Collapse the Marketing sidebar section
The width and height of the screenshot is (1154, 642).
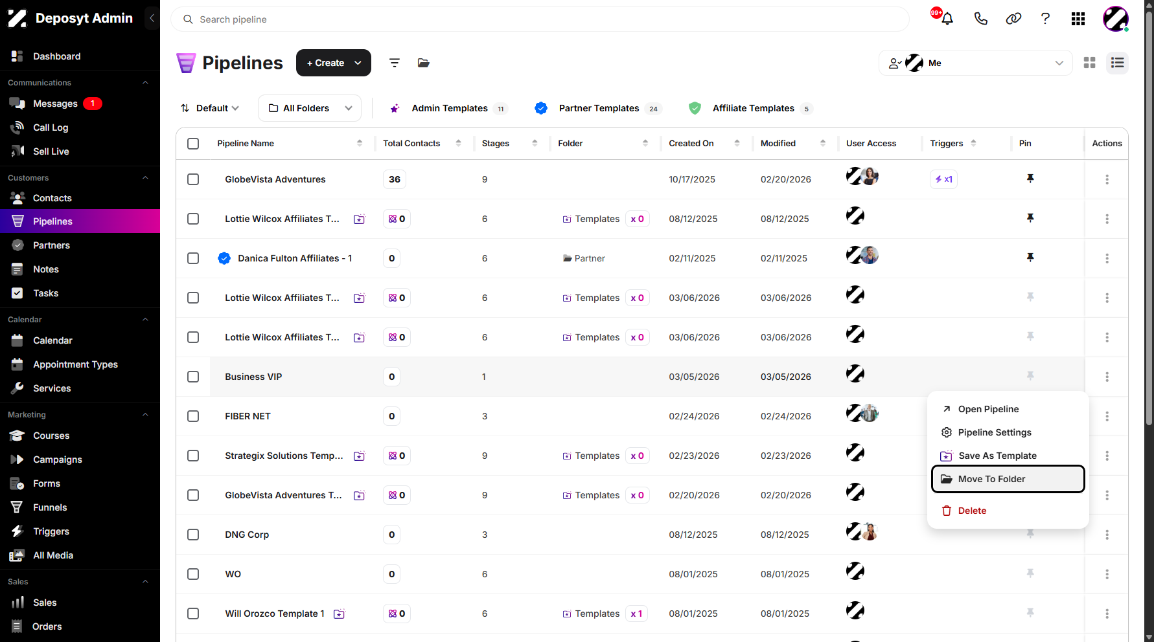pos(145,415)
